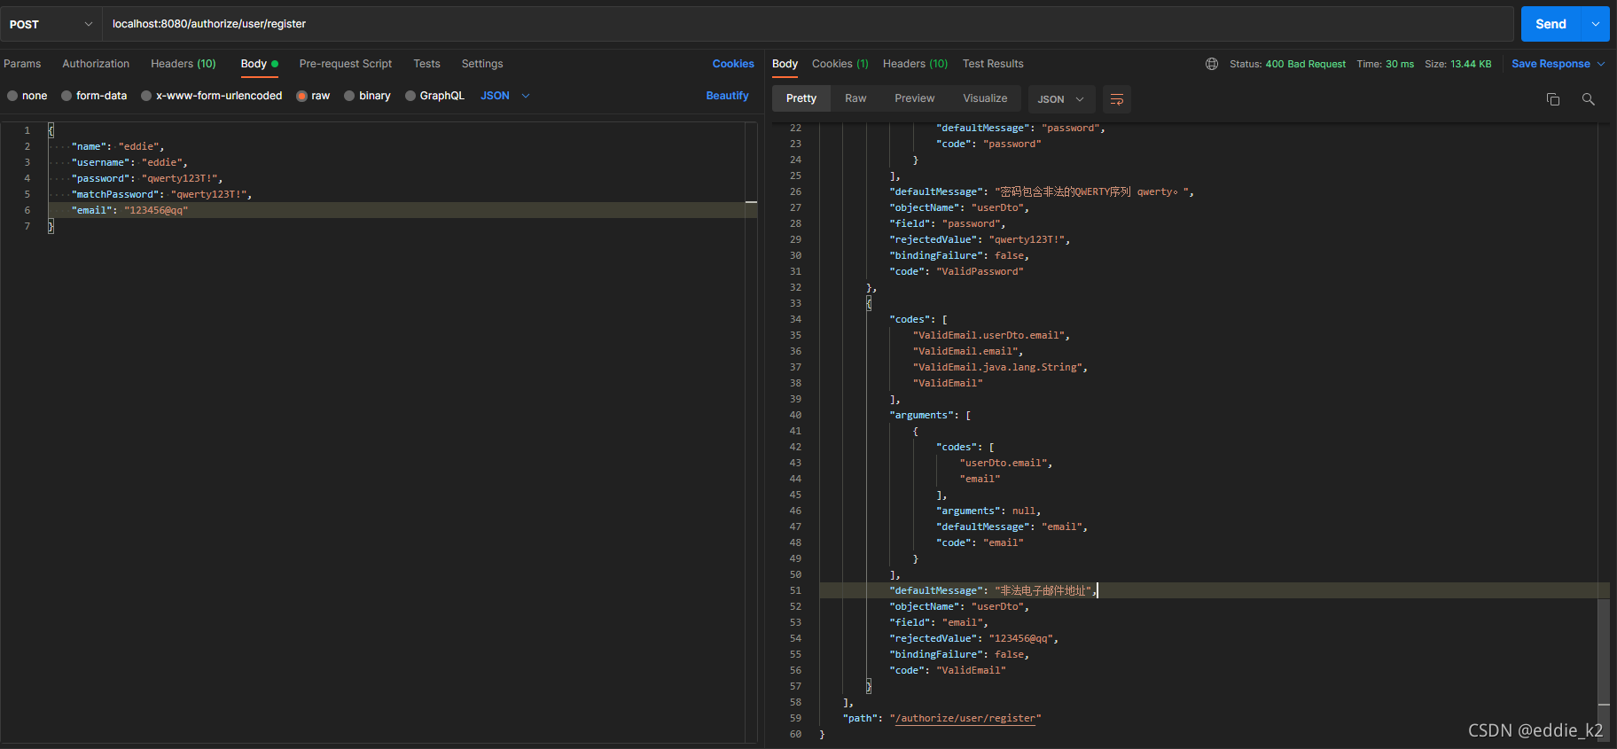Click the response time 30 ms
The width and height of the screenshot is (1617, 749).
point(1400,64)
